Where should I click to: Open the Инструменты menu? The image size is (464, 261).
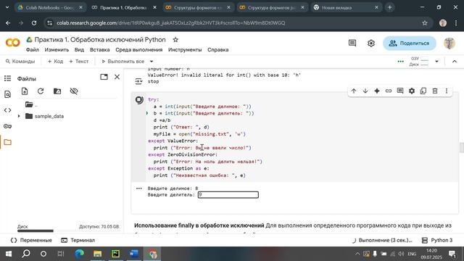pos(185,50)
